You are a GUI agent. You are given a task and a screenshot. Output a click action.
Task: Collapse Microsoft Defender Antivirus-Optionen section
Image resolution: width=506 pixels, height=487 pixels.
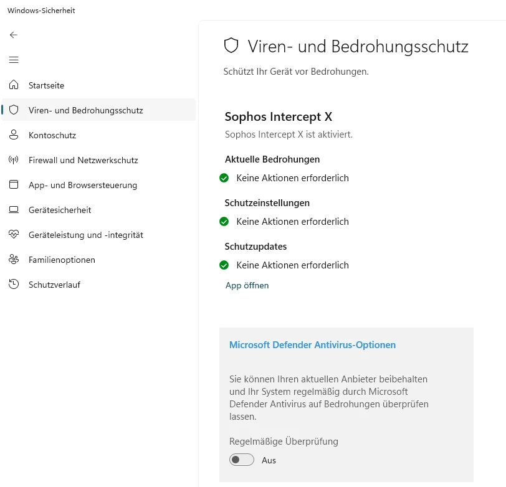click(x=312, y=345)
